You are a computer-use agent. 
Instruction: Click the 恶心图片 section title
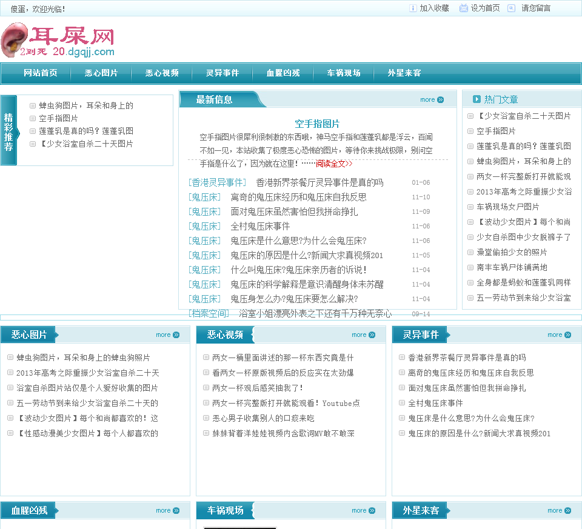click(29, 334)
